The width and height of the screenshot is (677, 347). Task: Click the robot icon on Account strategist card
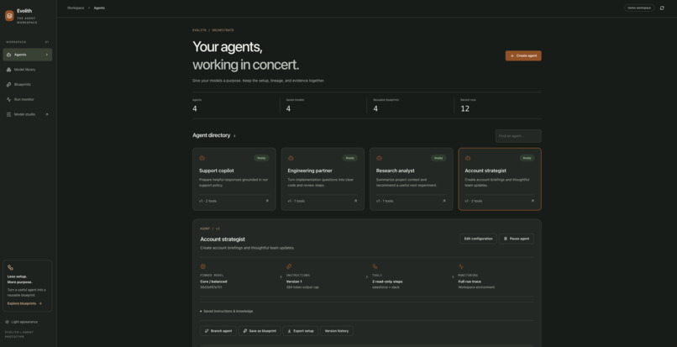(x=468, y=158)
